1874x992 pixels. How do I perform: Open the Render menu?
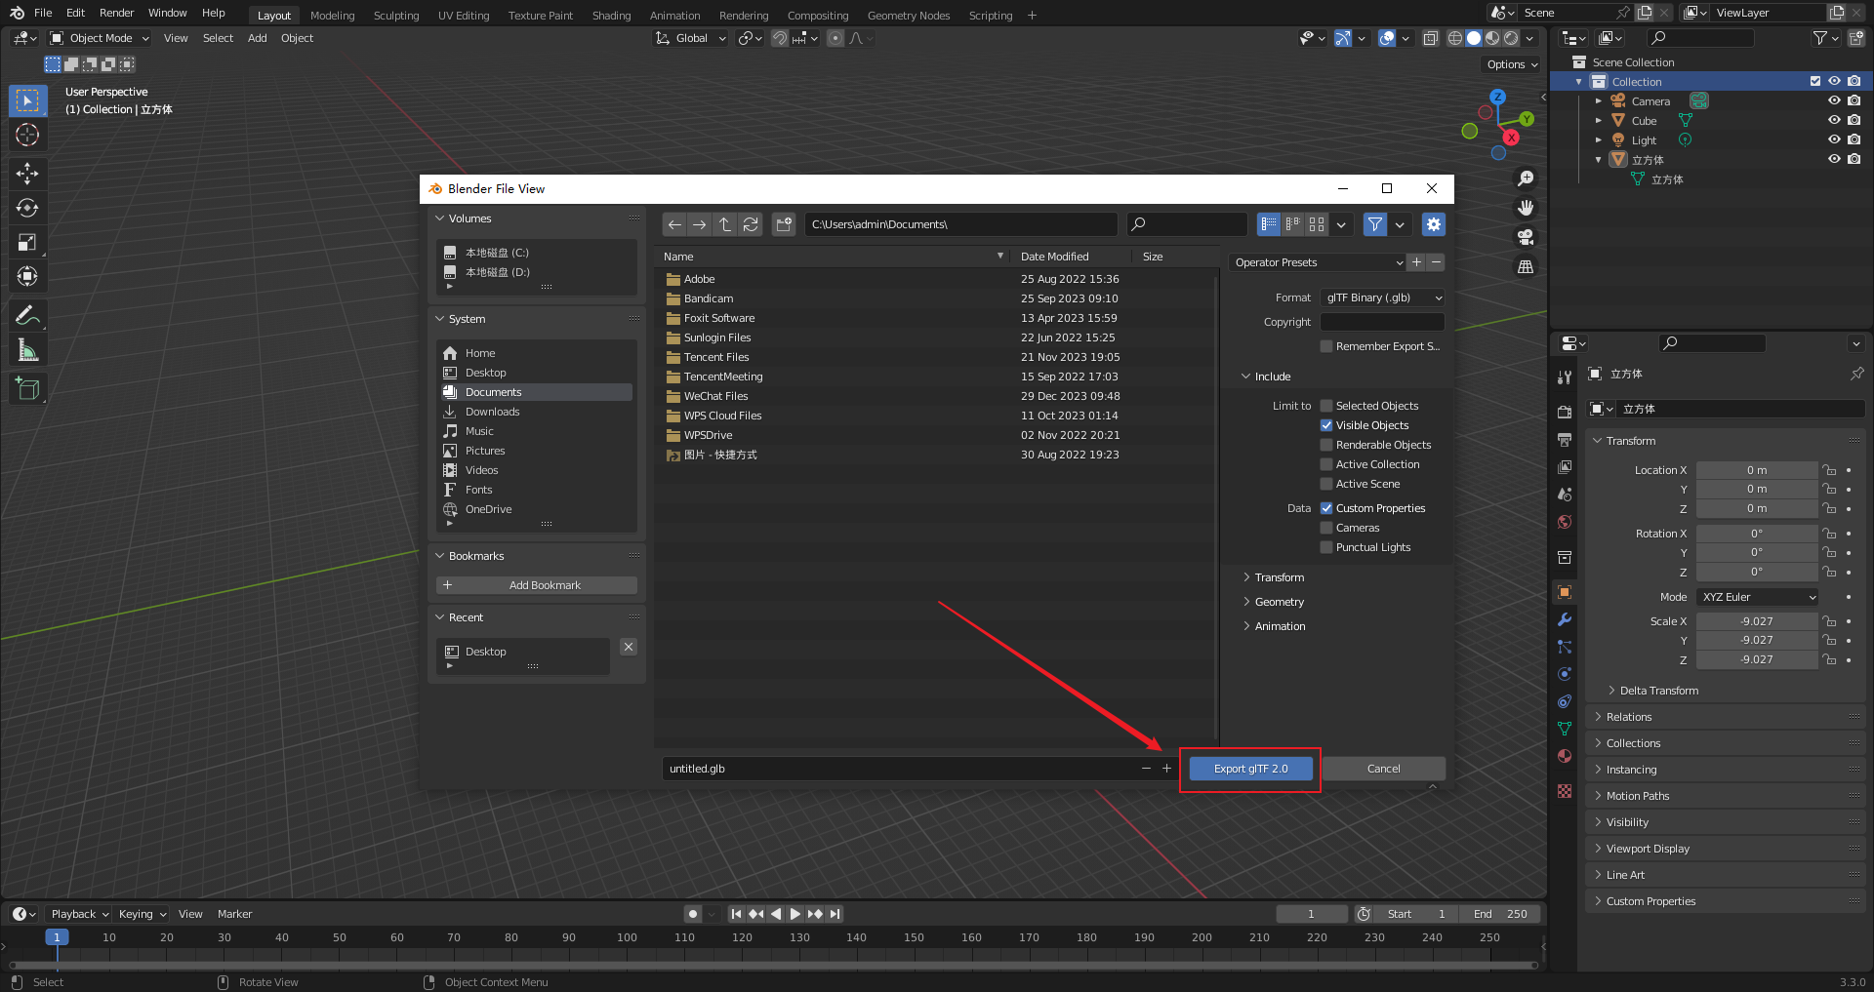pyautogui.click(x=116, y=13)
